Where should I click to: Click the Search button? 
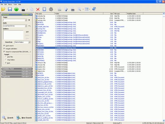click(x=8, y=118)
